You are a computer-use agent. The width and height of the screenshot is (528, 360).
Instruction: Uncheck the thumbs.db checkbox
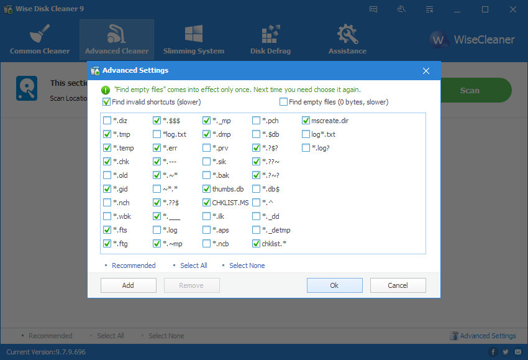(207, 189)
